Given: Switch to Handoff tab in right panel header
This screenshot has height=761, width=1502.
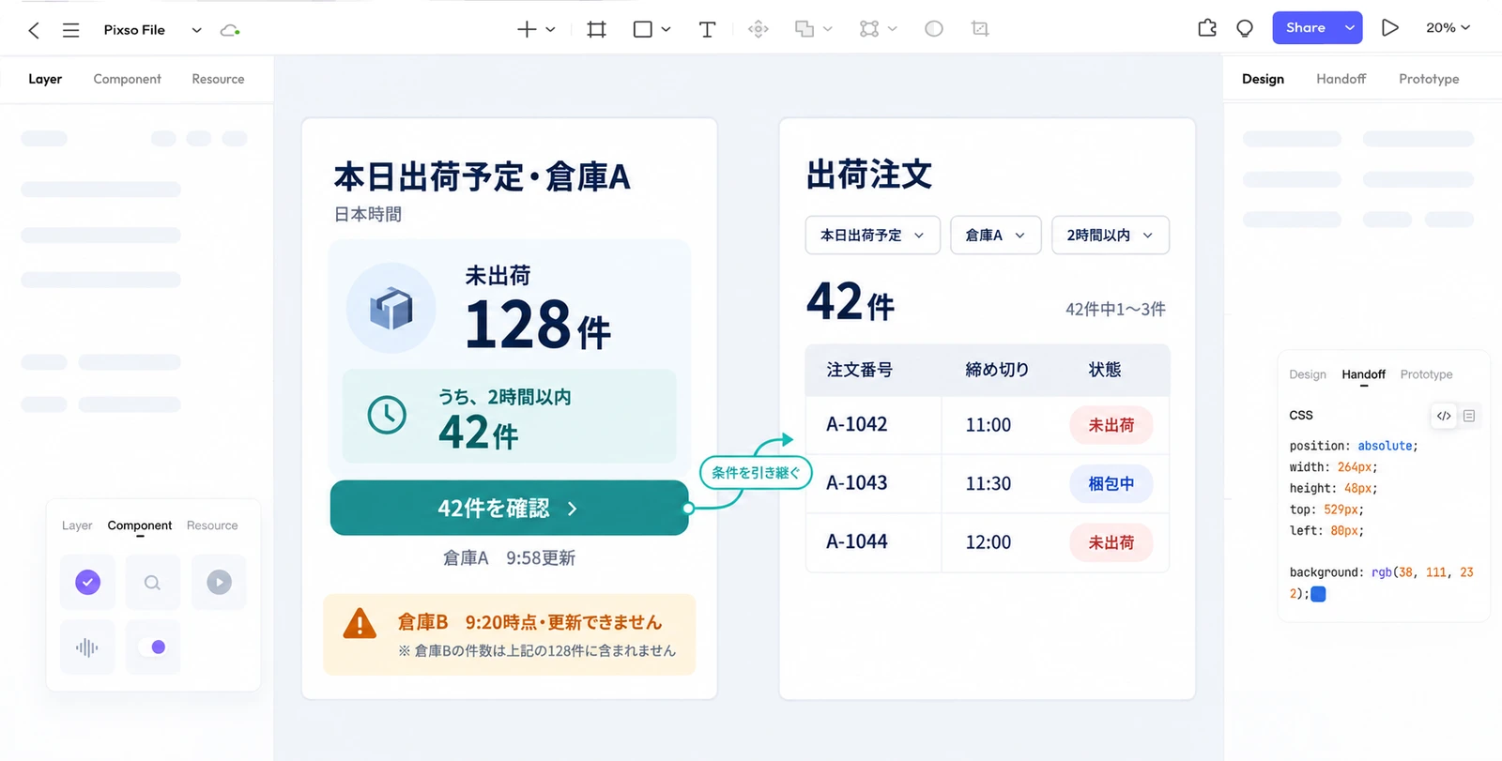Looking at the screenshot, I should click(x=1341, y=79).
